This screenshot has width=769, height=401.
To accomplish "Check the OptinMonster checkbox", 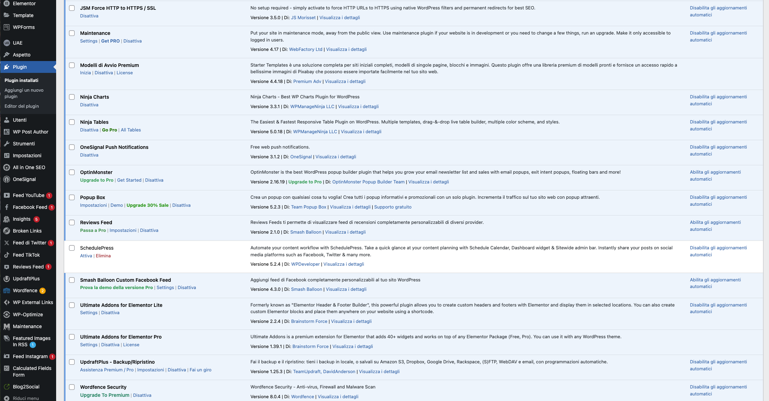I will (72, 172).
